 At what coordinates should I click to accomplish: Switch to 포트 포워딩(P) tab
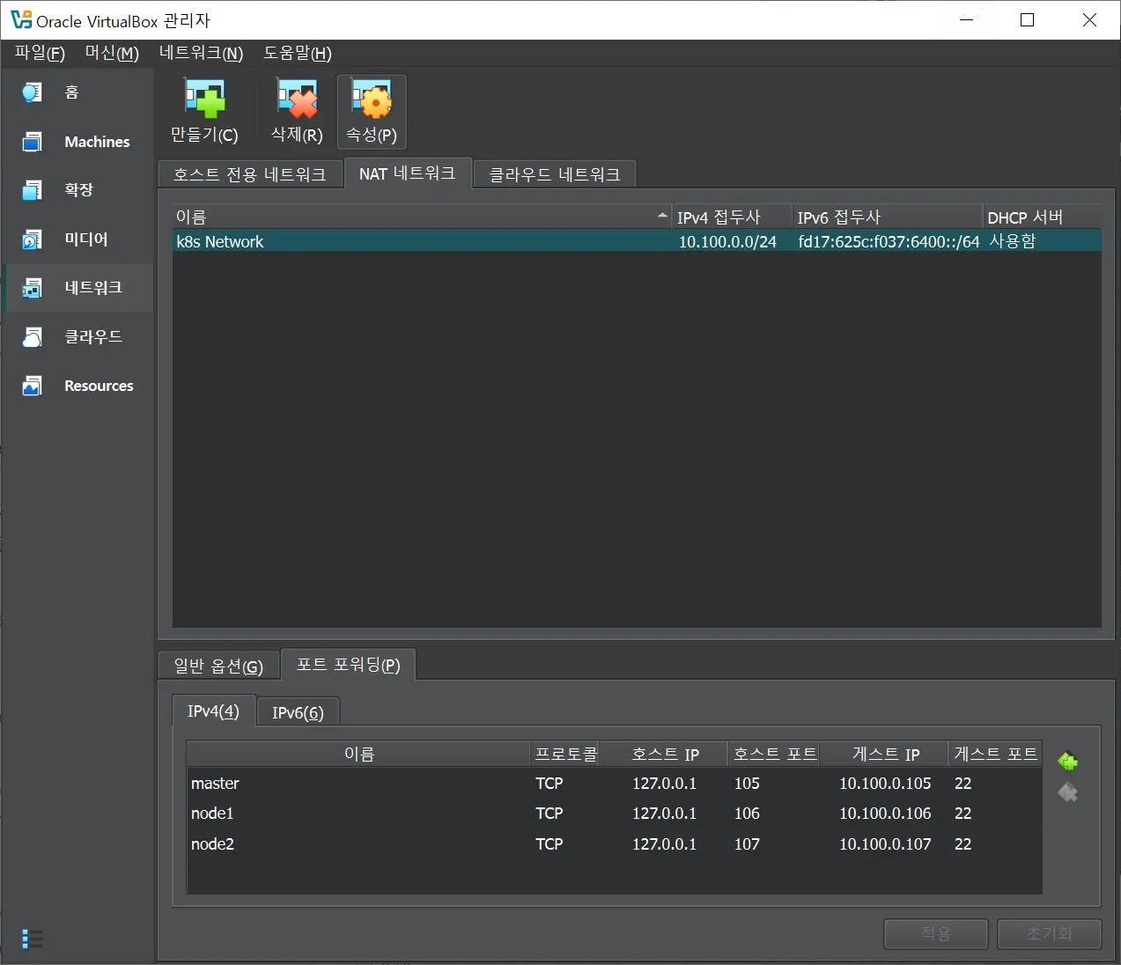pos(348,665)
